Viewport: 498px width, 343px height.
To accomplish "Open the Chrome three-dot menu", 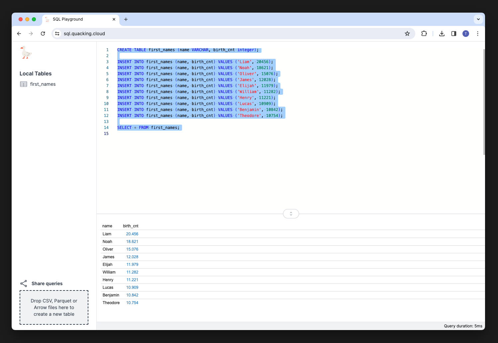I will click(477, 33).
